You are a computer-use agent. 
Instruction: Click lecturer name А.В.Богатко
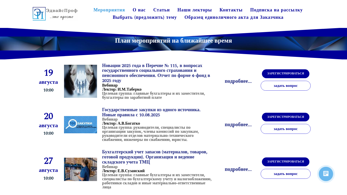129,123
